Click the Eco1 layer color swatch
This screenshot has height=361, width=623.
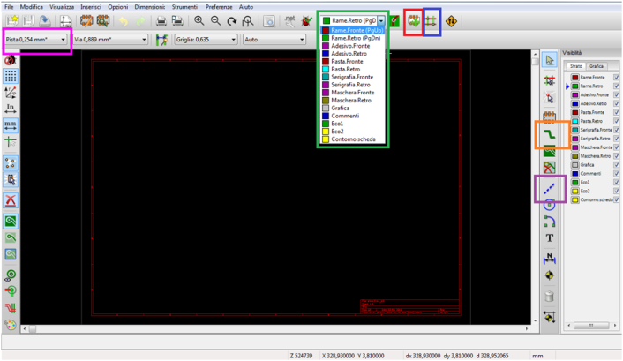pos(573,182)
